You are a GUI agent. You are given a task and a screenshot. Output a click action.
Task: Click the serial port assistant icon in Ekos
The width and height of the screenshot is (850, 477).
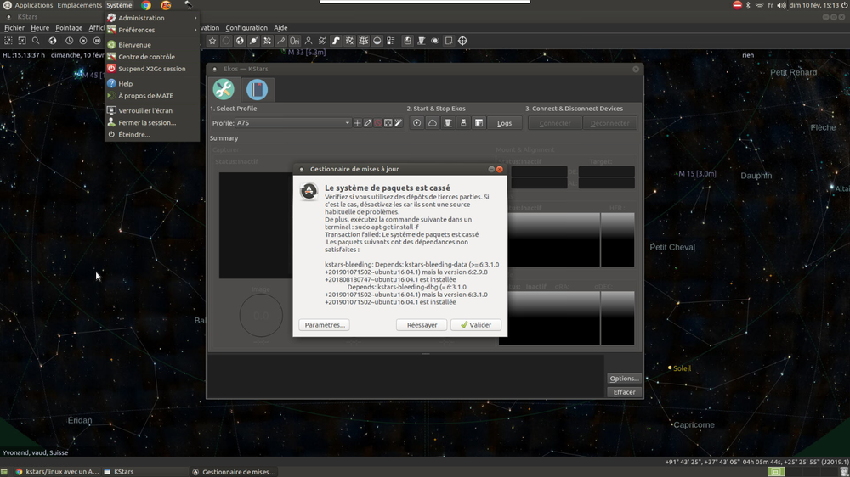click(463, 123)
